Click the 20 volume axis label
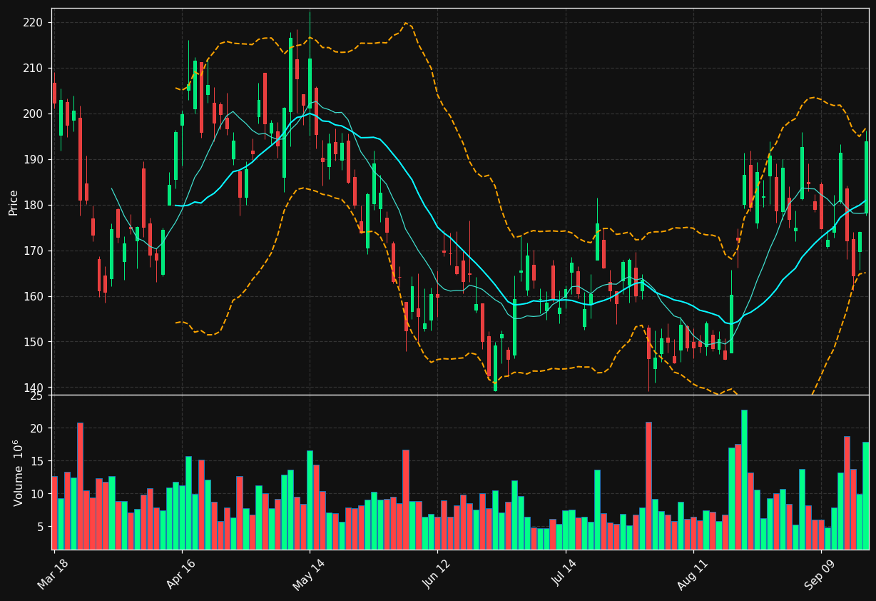 click(36, 428)
